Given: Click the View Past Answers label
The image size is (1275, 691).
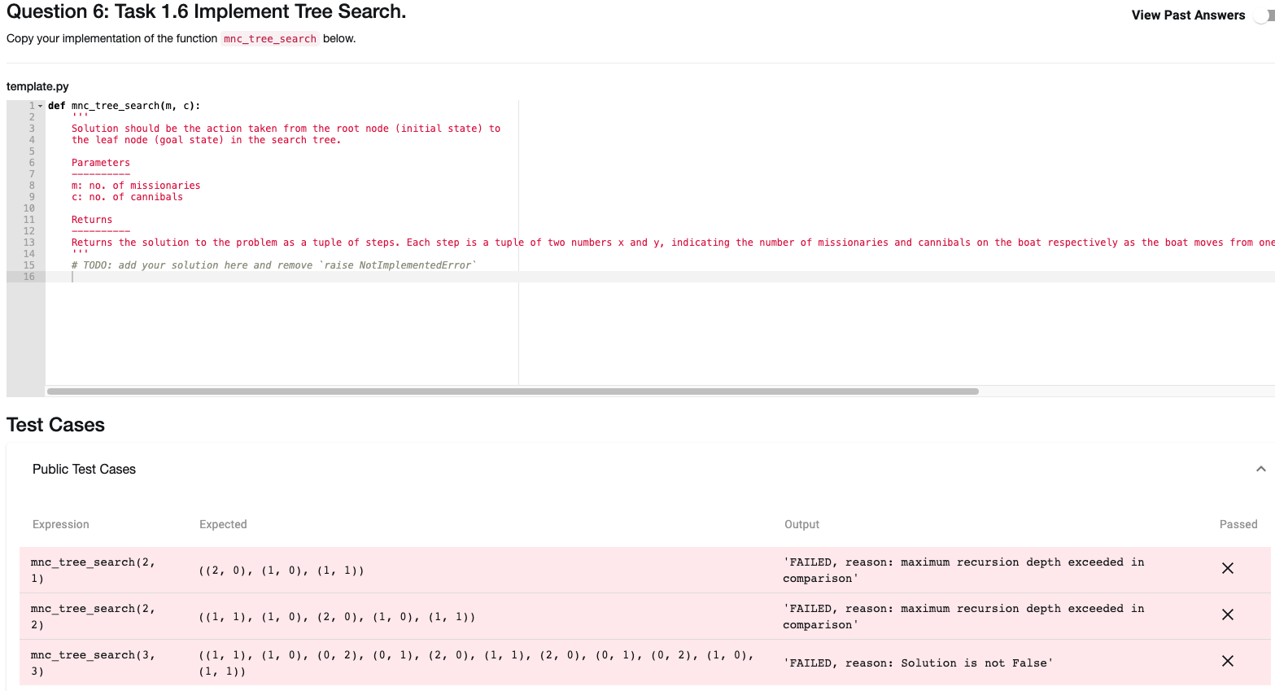Looking at the screenshot, I should click(1188, 15).
